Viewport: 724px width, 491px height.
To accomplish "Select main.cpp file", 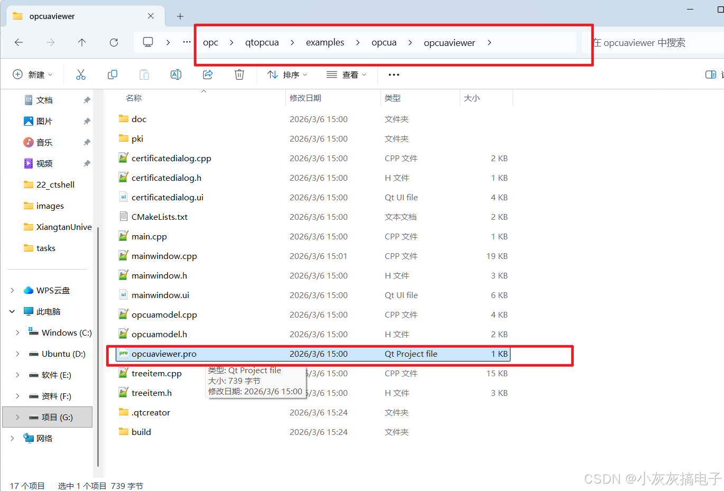I will coord(313,236).
